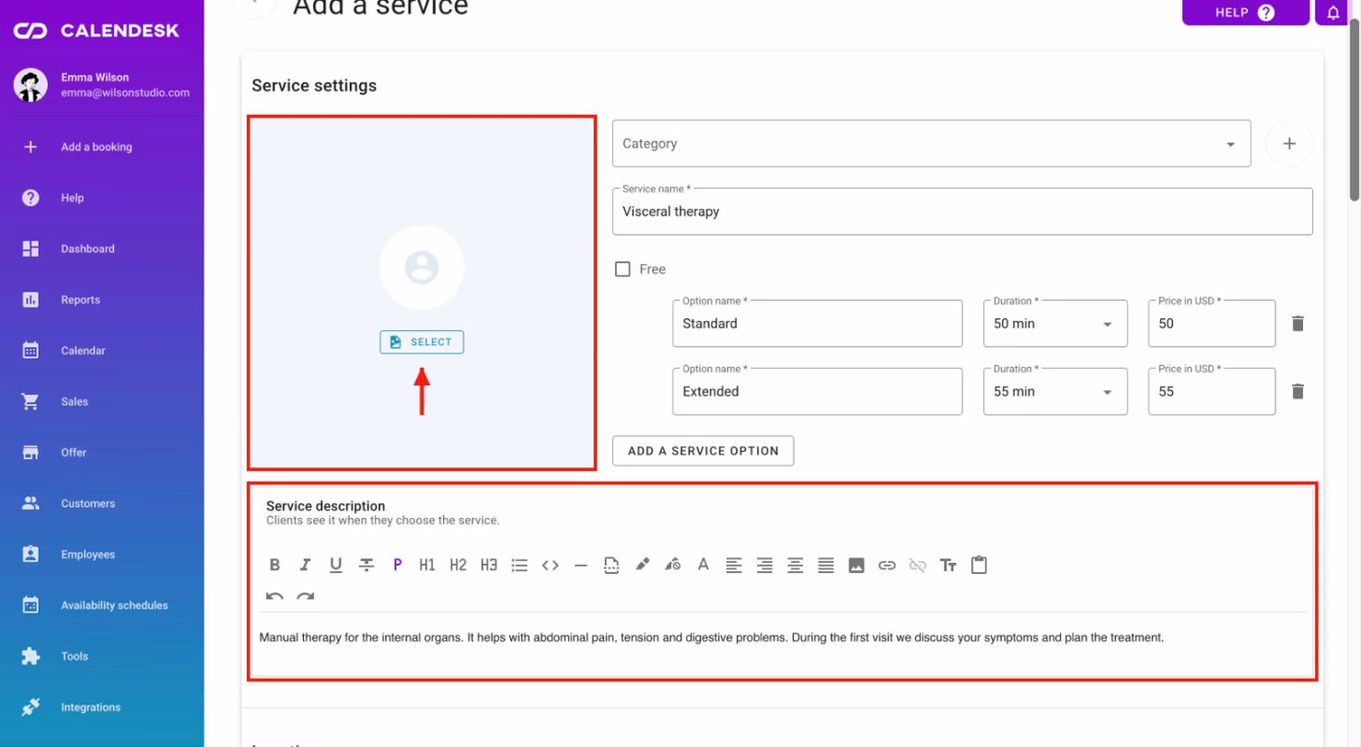This screenshot has height=747, width=1361.
Task: Insert a bullet list
Action: coord(519,566)
